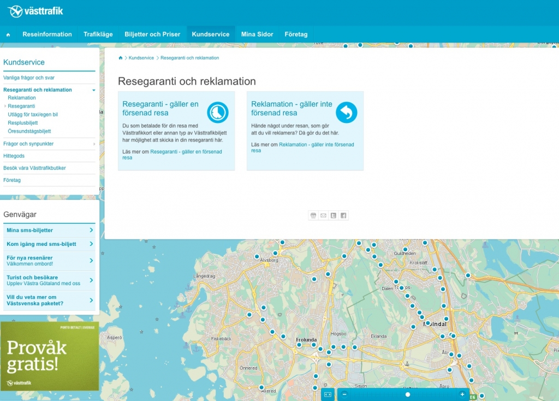Open the Reklamation sidebar sub-item
The image size is (559, 401).
pyautogui.click(x=22, y=98)
